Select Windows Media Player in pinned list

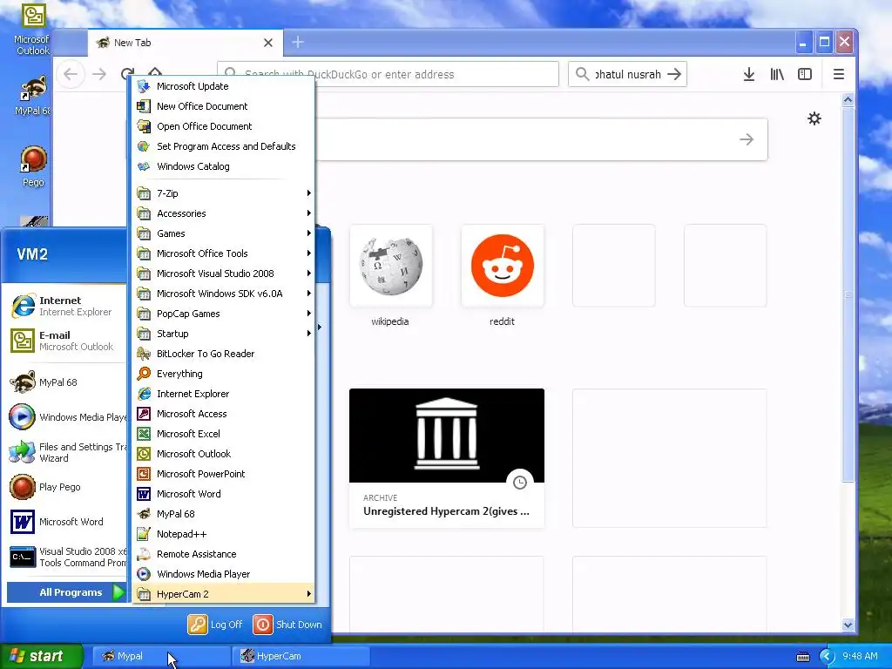pos(66,417)
